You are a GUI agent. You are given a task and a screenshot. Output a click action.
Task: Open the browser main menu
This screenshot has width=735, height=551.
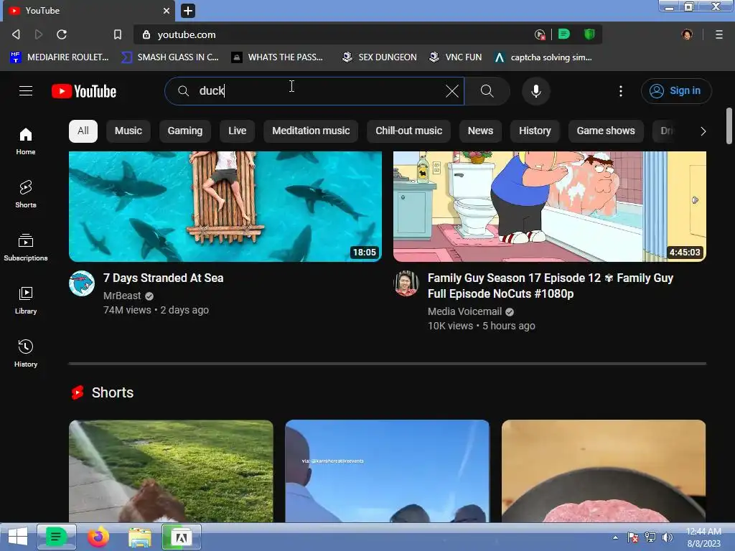(718, 34)
